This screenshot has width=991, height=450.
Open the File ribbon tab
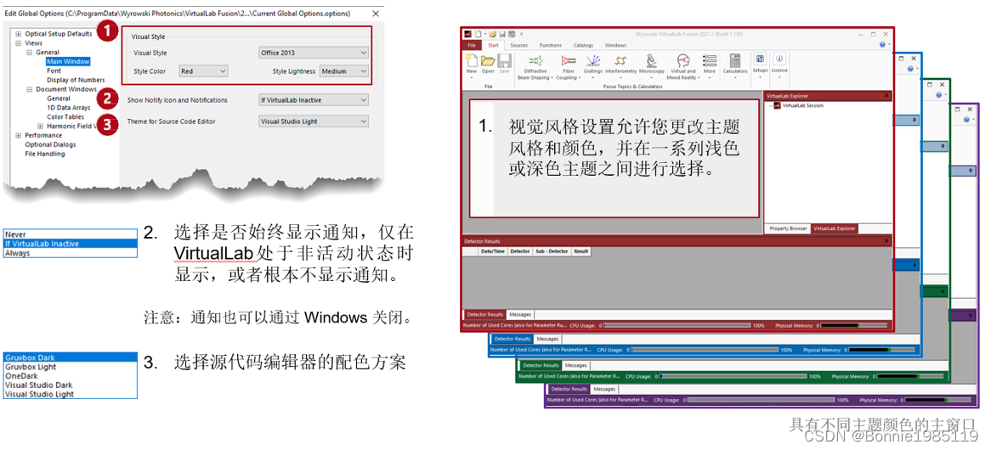472,46
